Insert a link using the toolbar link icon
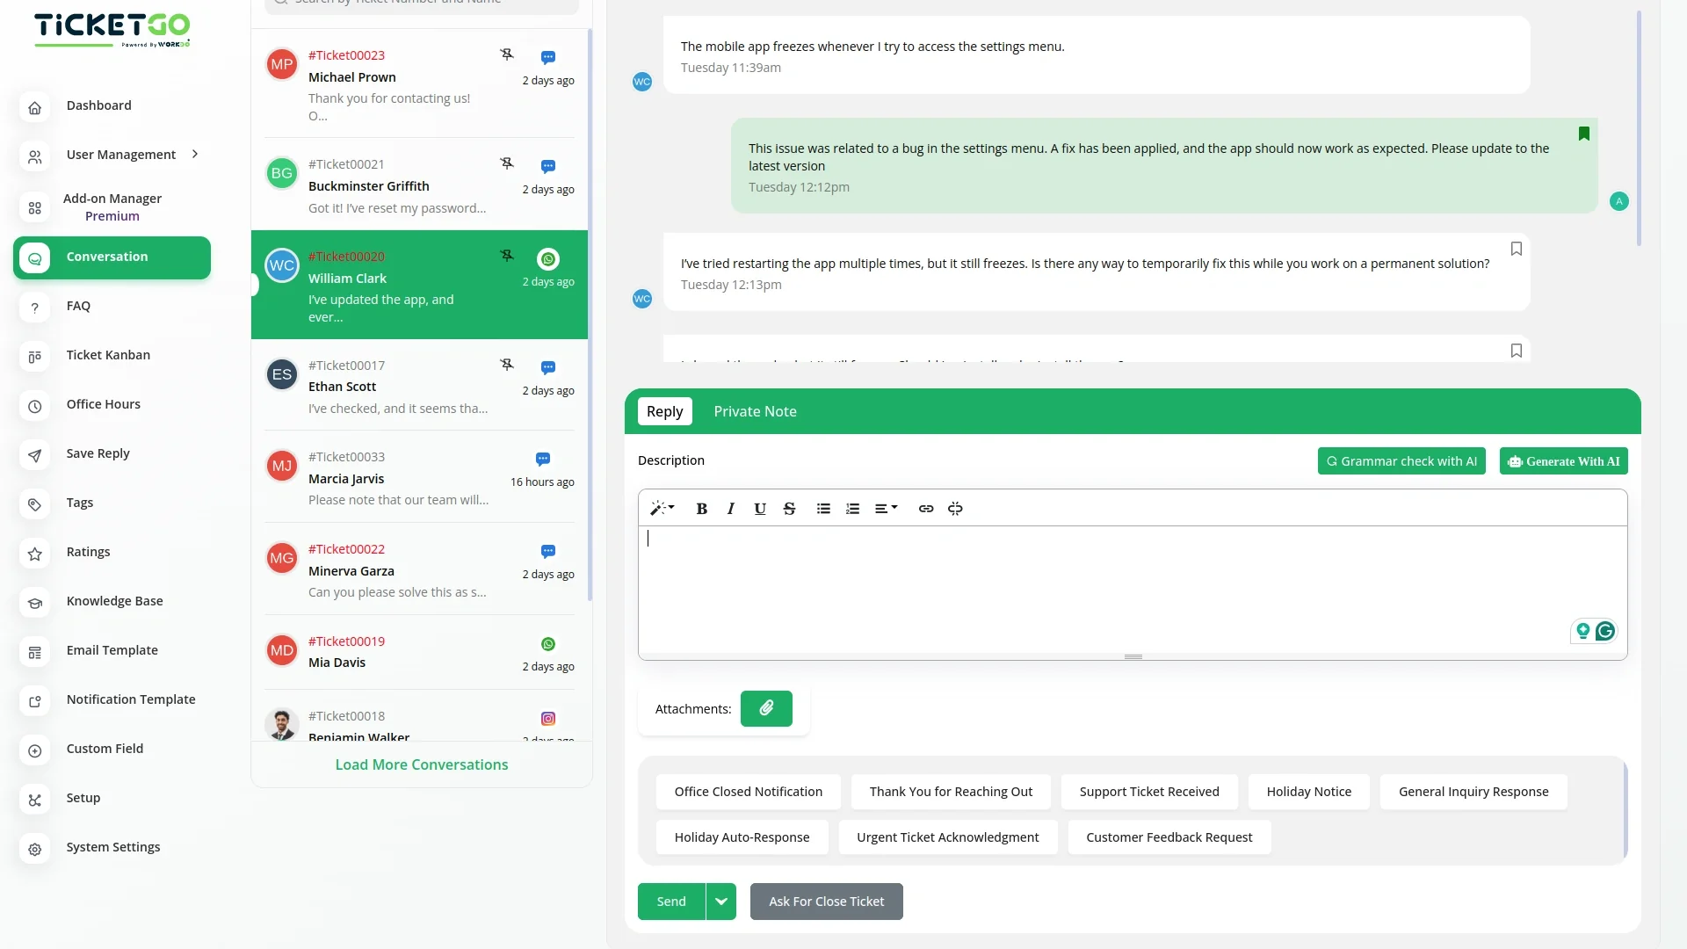1687x949 pixels. (926, 509)
